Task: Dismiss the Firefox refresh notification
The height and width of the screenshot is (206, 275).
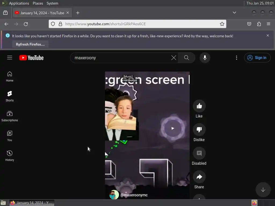Action: [268, 35]
